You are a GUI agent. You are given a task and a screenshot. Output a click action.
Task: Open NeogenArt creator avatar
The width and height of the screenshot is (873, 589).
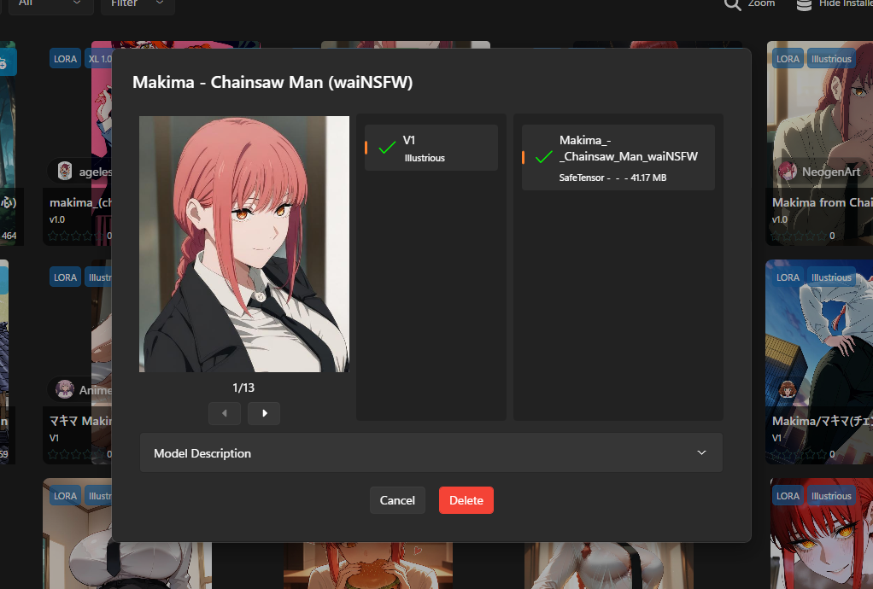click(x=788, y=172)
